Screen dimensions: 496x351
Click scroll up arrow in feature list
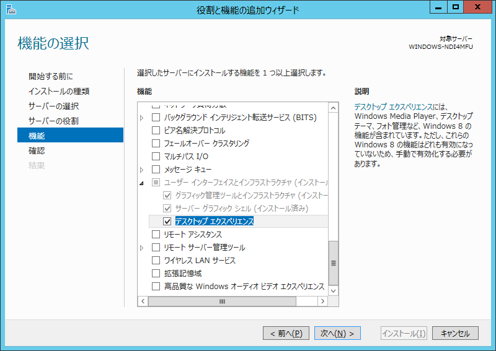333,108
